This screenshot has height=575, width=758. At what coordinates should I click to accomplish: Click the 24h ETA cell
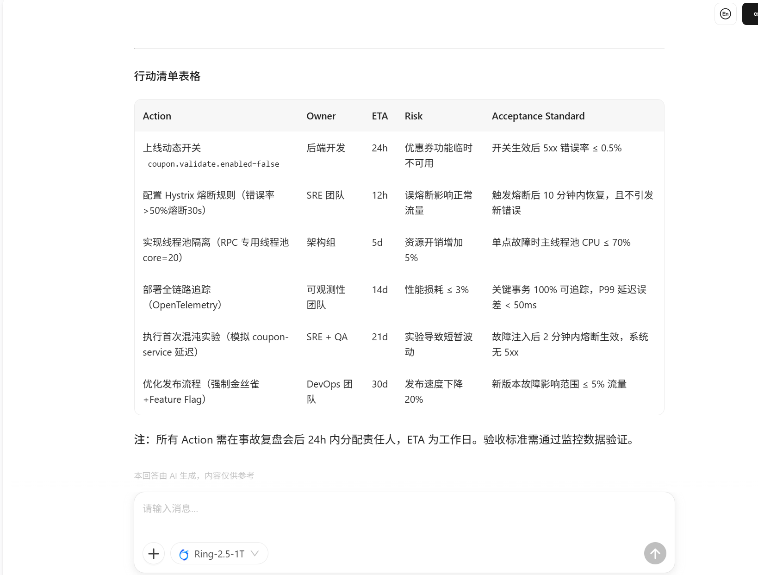pyautogui.click(x=379, y=148)
